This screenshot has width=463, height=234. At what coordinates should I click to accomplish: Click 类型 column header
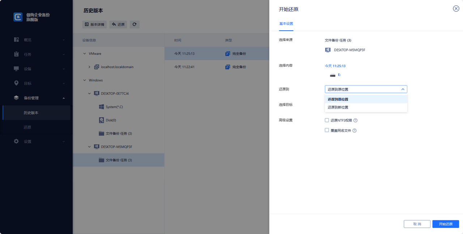[x=228, y=40]
